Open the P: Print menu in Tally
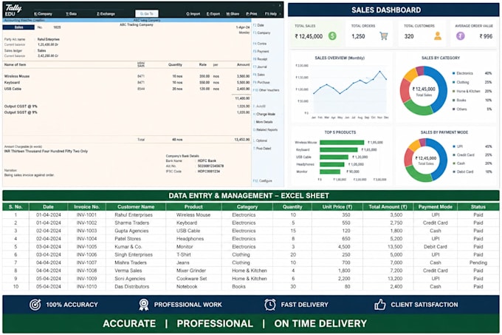This screenshot has height=335, width=502. point(252,14)
